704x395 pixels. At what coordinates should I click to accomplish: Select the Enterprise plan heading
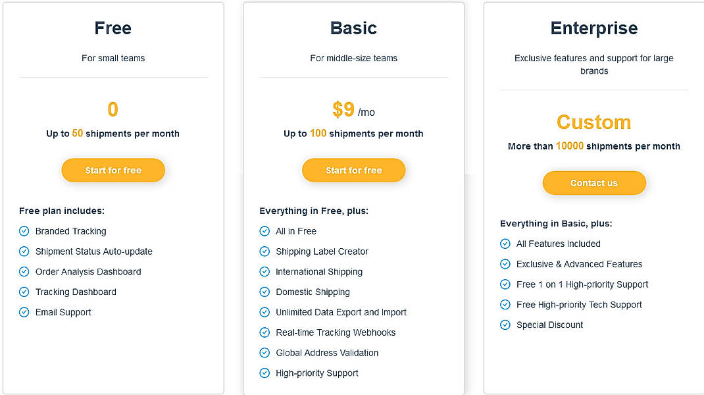[x=593, y=28]
